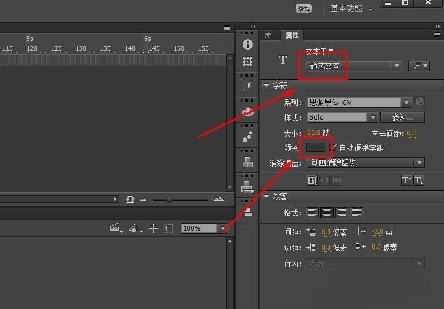Image resolution: width=444 pixels, height=309 pixels.
Task: Click the edit symbols icon
Action: tap(135, 228)
